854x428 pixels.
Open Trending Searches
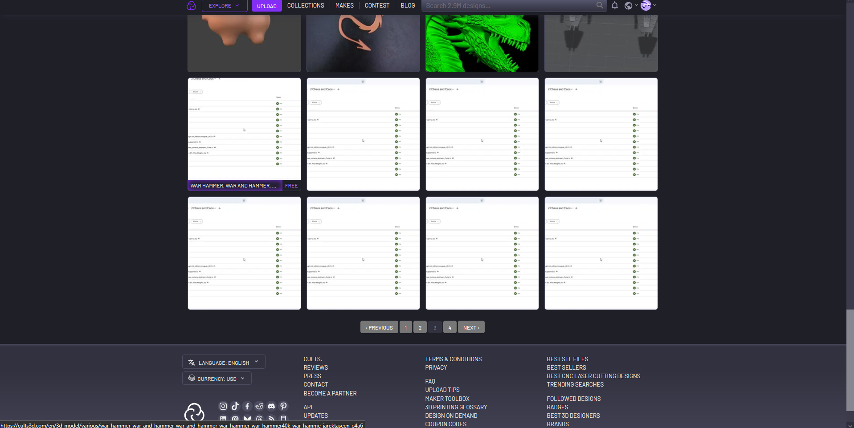[x=575, y=384]
